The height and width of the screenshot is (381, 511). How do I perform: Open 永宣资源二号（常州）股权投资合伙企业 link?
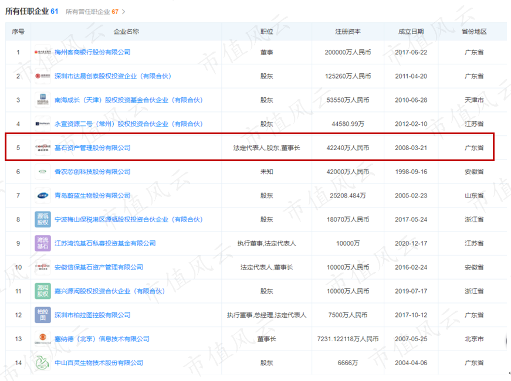click(128, 124)
